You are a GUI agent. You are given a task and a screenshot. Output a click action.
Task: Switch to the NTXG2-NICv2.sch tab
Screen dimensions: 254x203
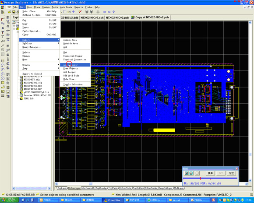click(x=92, y=17)
